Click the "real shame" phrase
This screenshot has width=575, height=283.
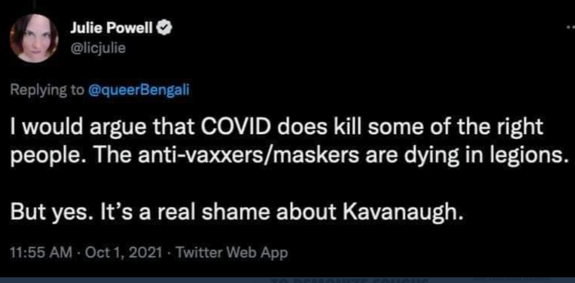click(x=219, y=212)
